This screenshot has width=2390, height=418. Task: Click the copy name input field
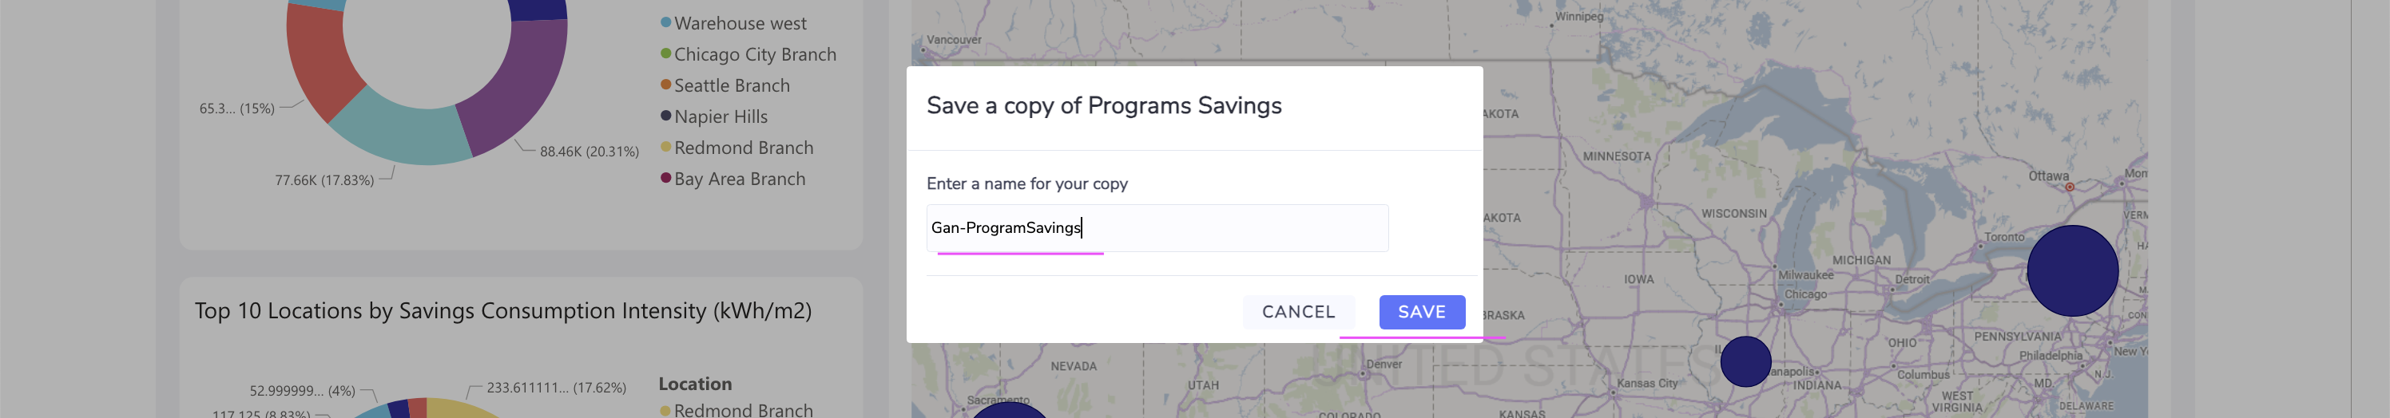(1156, 228)
